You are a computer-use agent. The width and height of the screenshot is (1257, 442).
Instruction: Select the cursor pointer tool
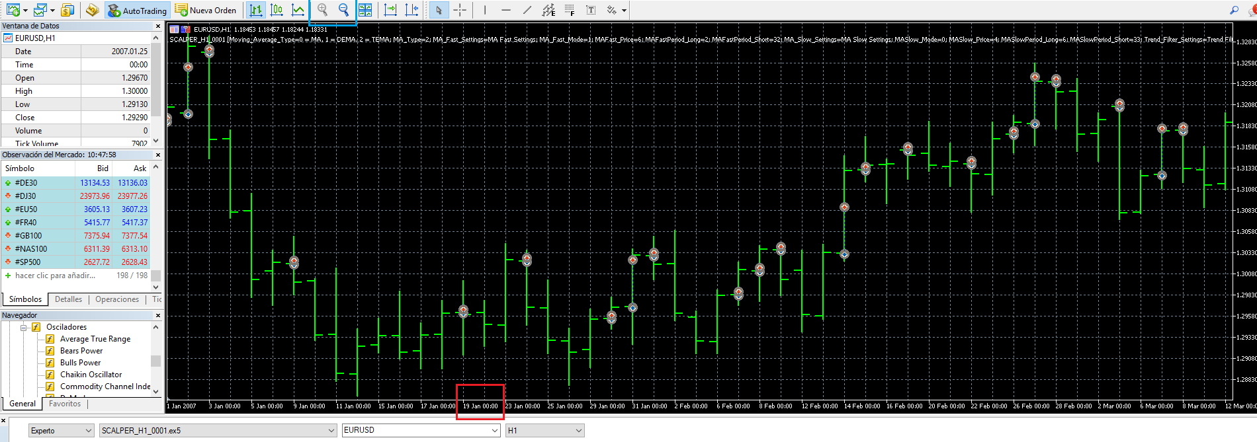439,10
